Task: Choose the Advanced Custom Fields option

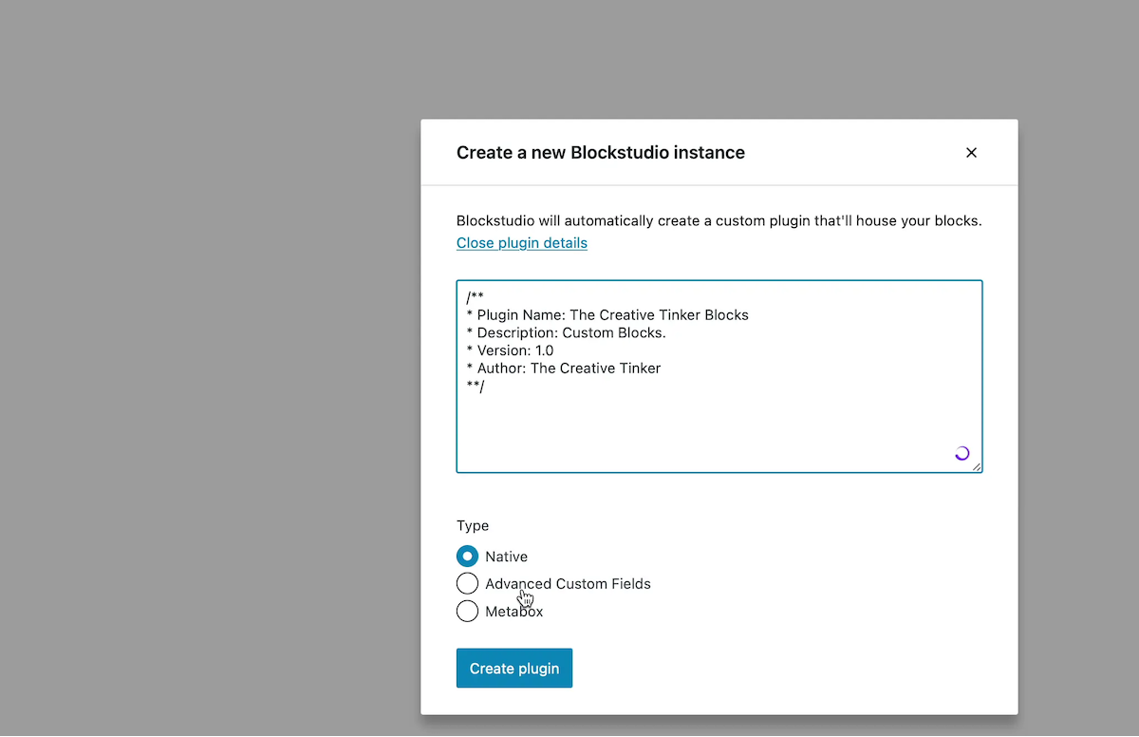Action: pyautogui.click(x=467, y=583)
